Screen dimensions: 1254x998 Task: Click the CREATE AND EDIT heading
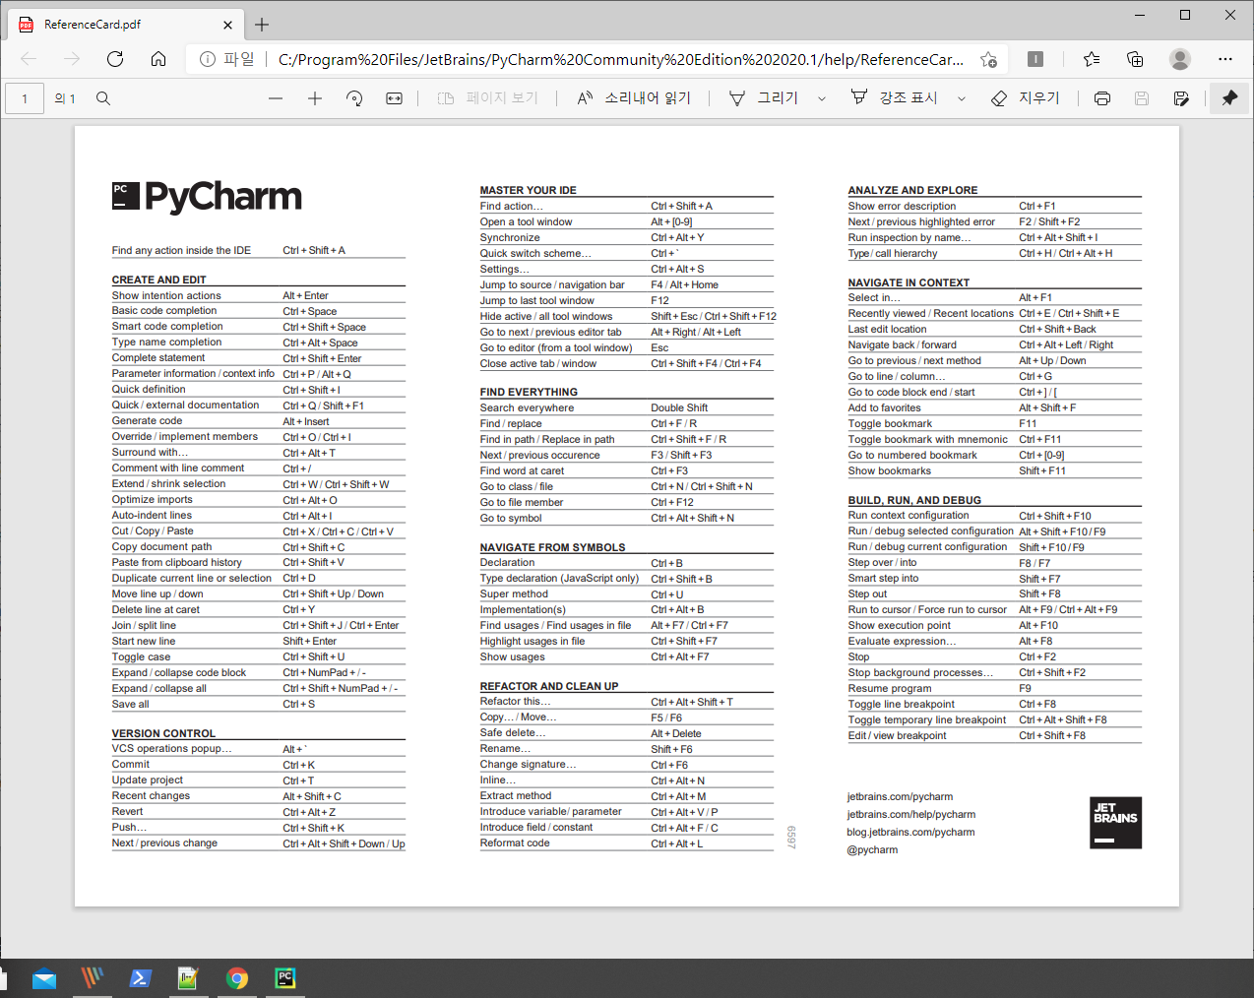[x=159, y=280]
